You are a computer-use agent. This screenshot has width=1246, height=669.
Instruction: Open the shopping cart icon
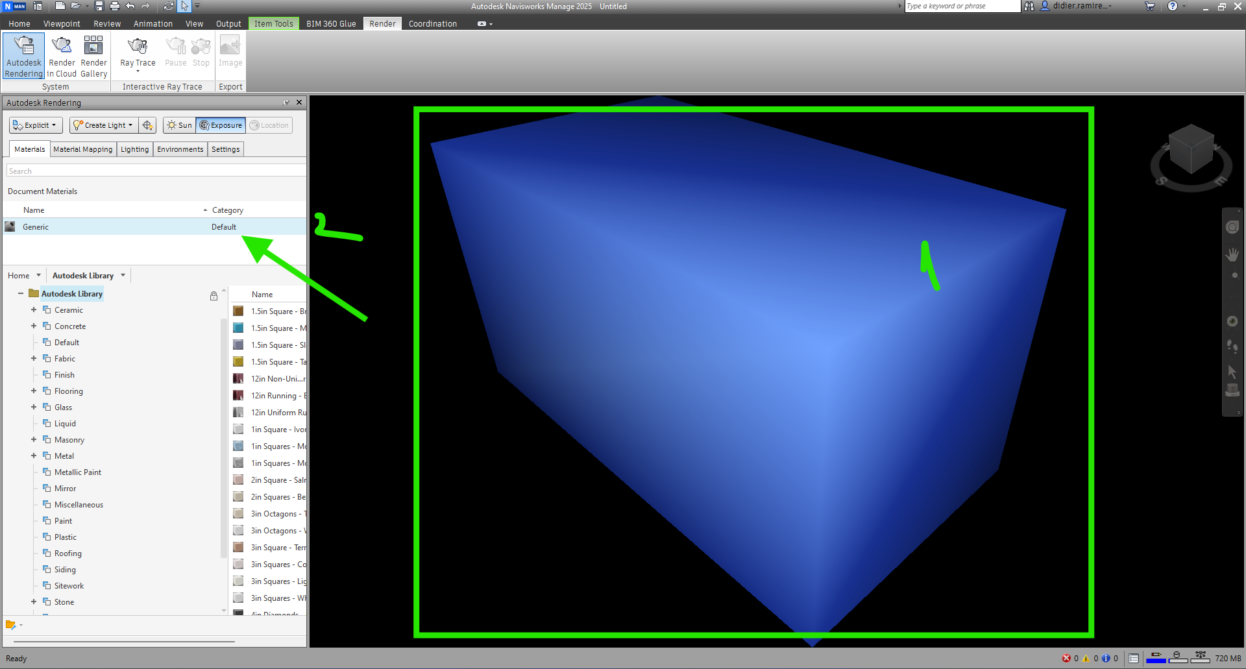[1150, 6]
